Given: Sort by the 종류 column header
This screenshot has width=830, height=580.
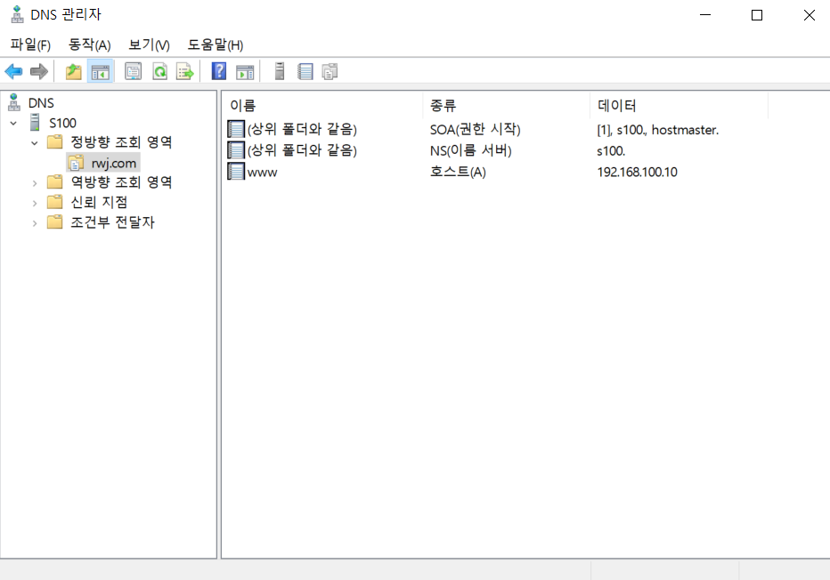Looking at the screenshot, I should [506, 105].
